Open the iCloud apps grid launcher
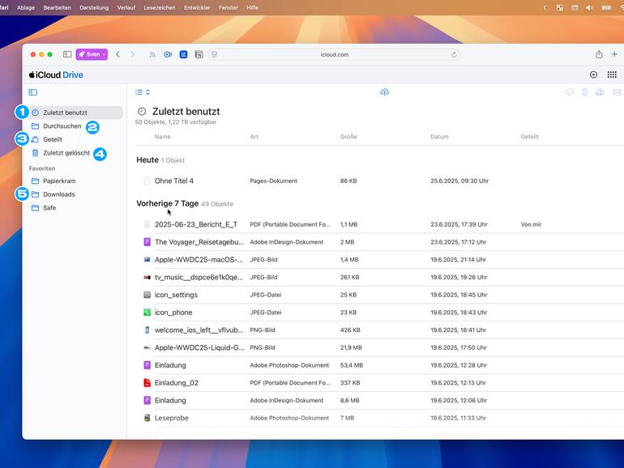 point(612,74)
